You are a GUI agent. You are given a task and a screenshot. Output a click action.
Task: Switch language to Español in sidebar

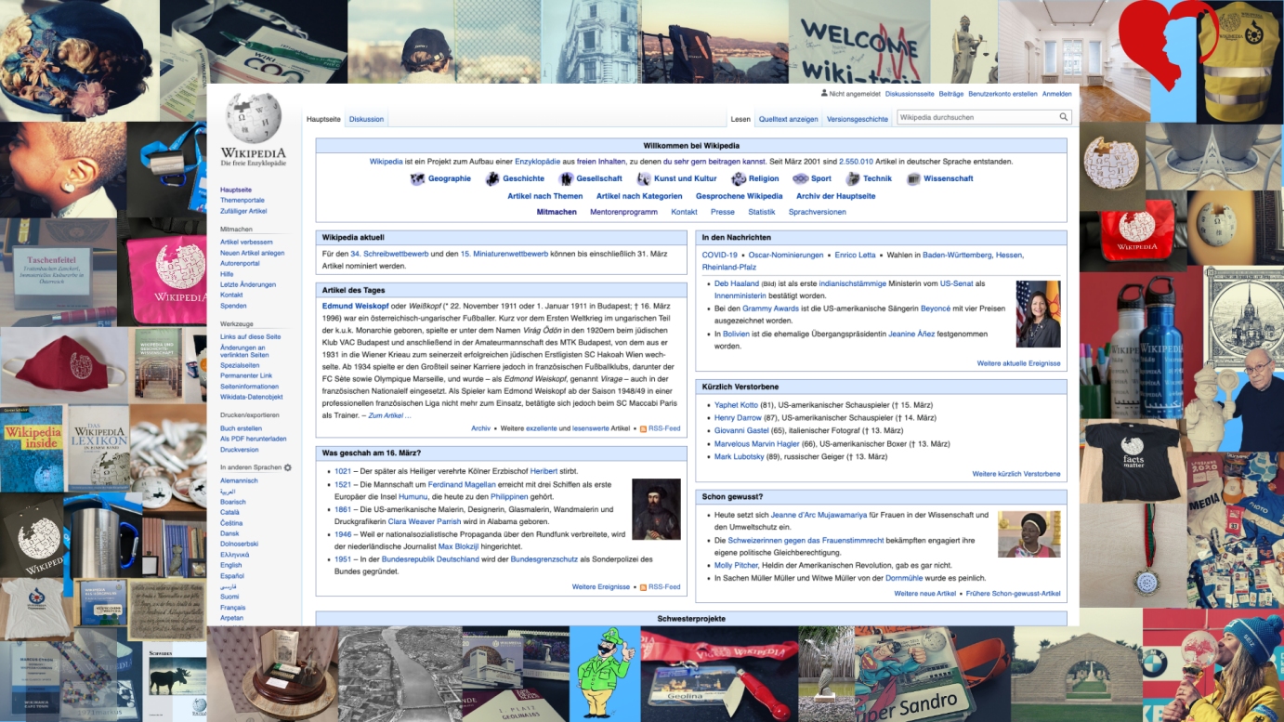pos(232,576)
